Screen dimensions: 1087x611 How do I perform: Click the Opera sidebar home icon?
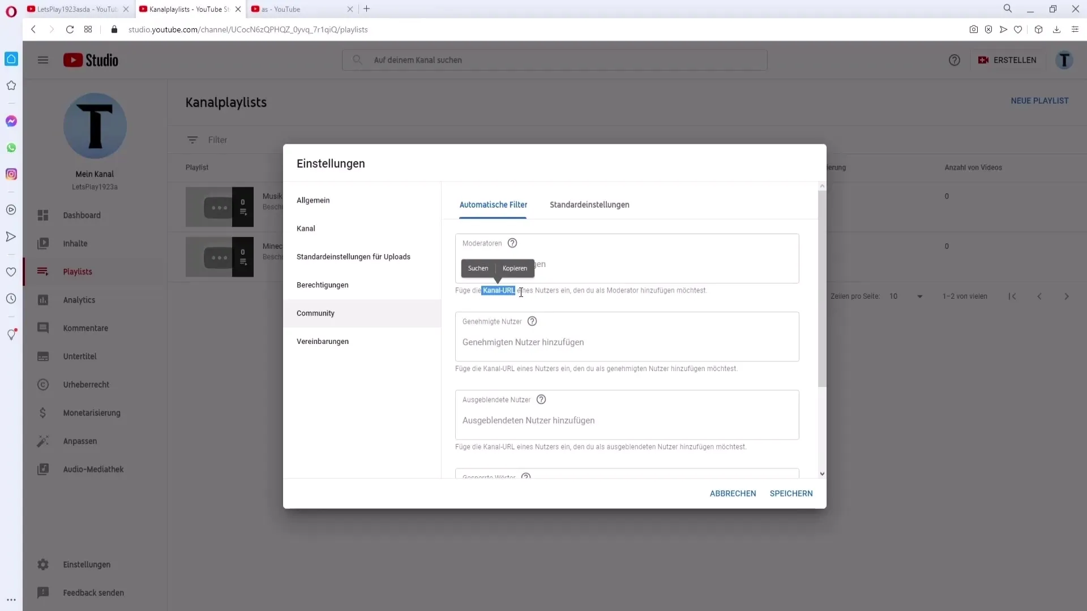(11, 59)
